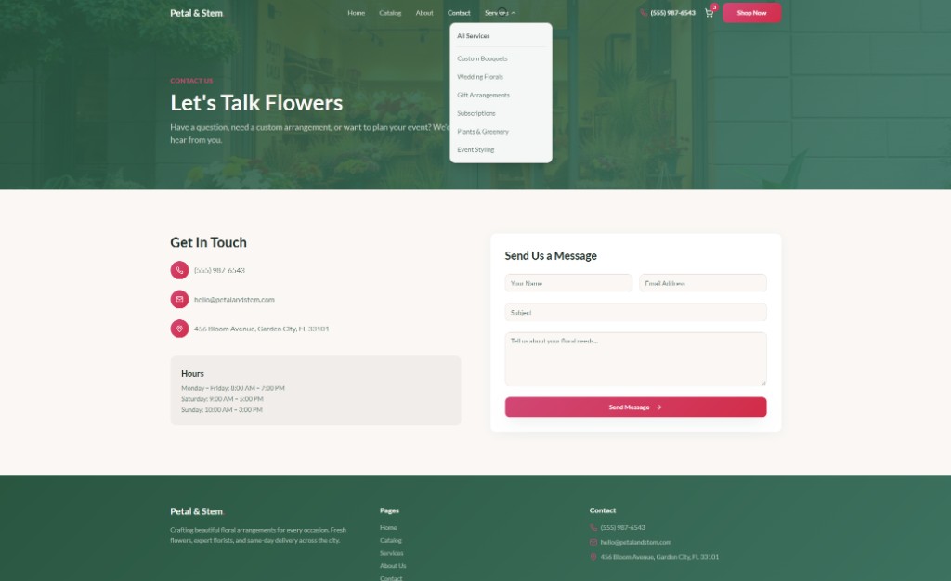The image size is (951, 581).
Task: Click into the floral needs message textarea
Action: [635, 358]
